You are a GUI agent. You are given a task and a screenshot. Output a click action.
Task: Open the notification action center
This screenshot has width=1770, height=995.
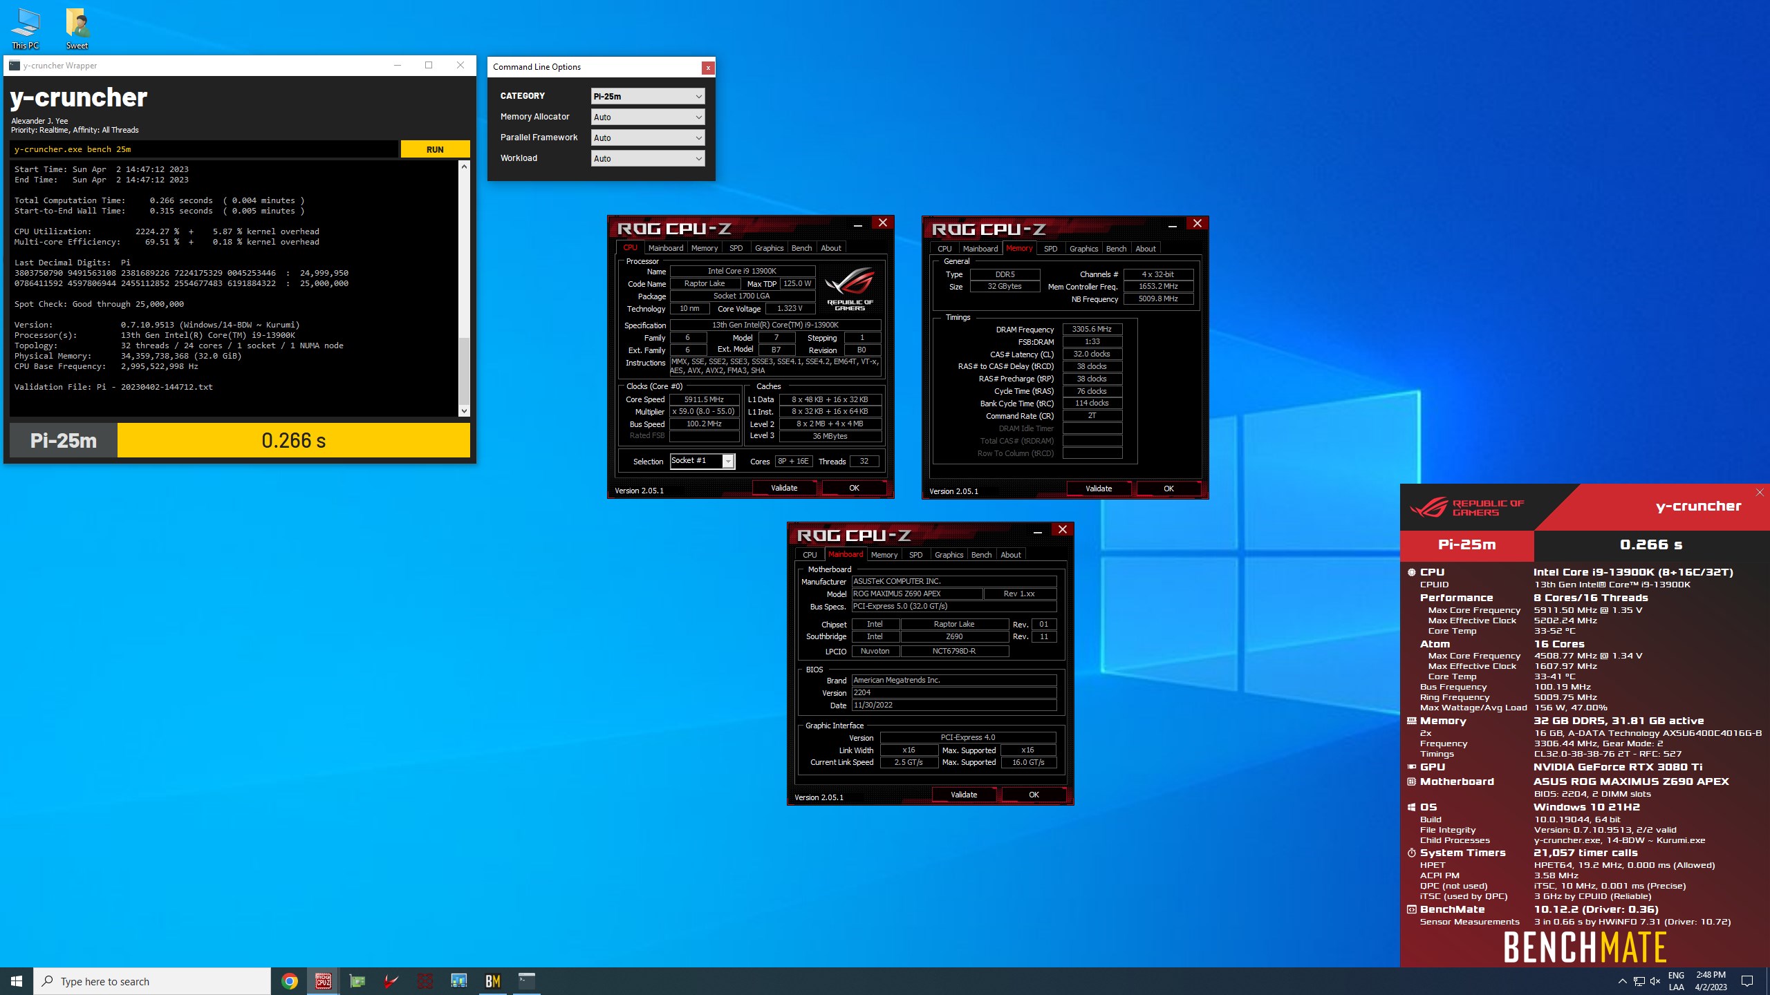[1747, 981]
